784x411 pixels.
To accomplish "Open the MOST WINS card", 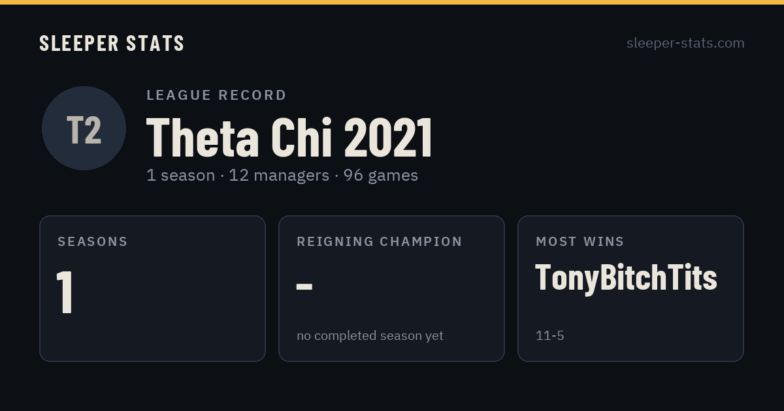I will coord(630,288).
